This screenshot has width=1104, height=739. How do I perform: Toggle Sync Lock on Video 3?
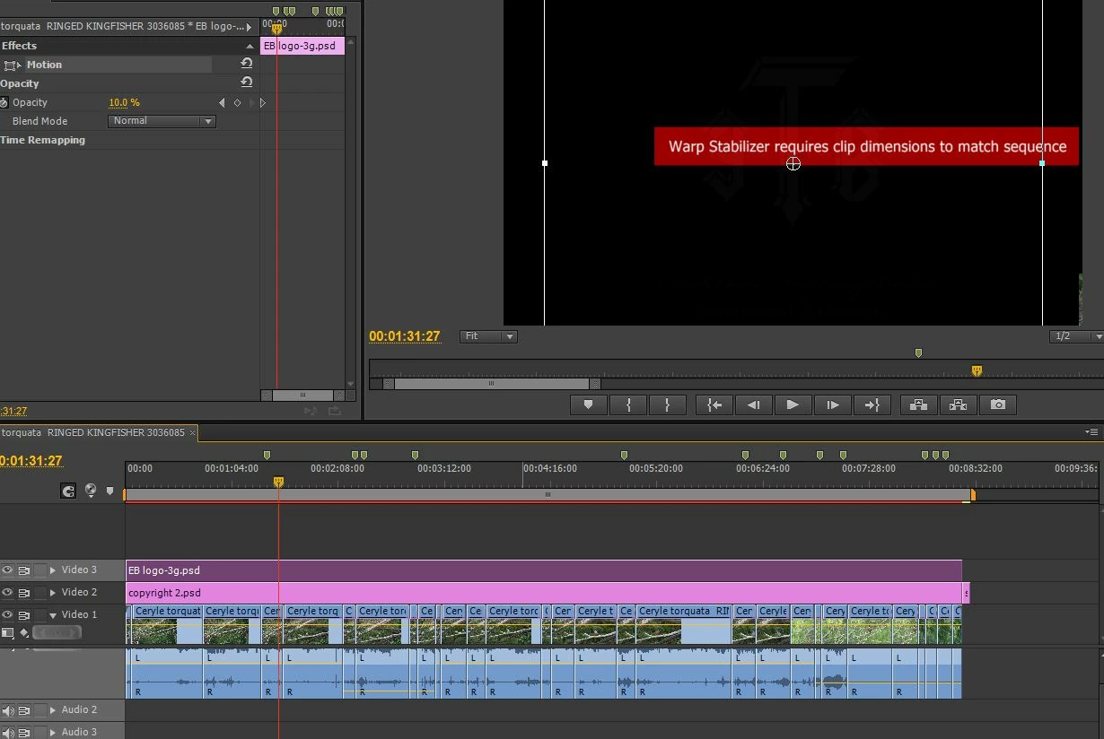24,570
